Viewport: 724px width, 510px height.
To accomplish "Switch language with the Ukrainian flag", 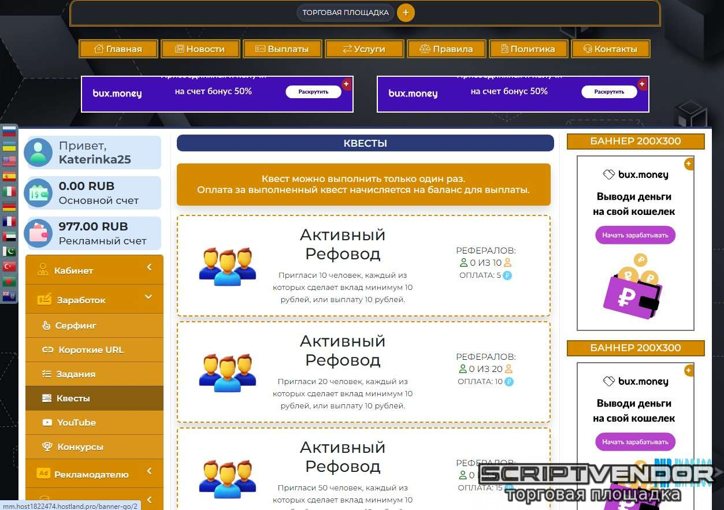I will [x=9, y=146].
